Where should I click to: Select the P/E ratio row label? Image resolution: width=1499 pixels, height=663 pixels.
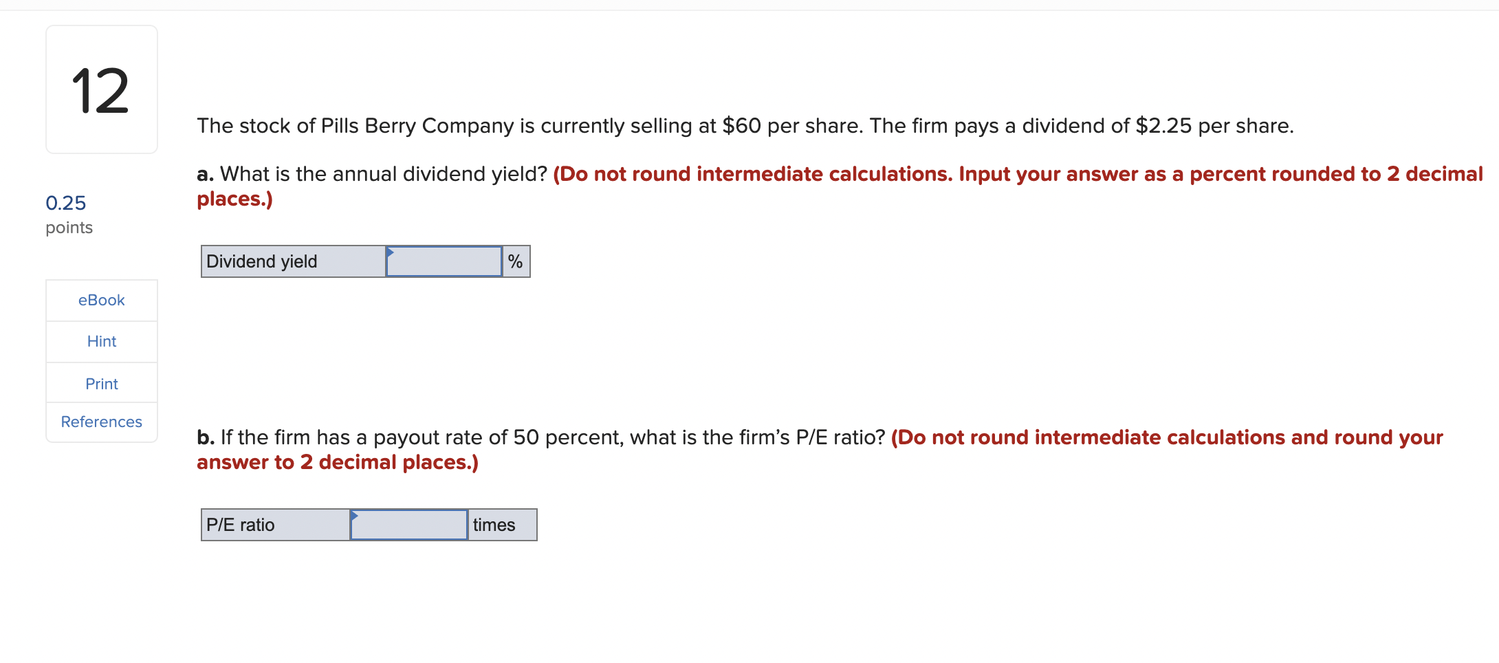(241, 525)
